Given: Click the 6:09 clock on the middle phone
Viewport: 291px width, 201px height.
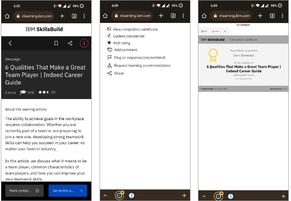Looking at the screenshot, I should 115,6.
